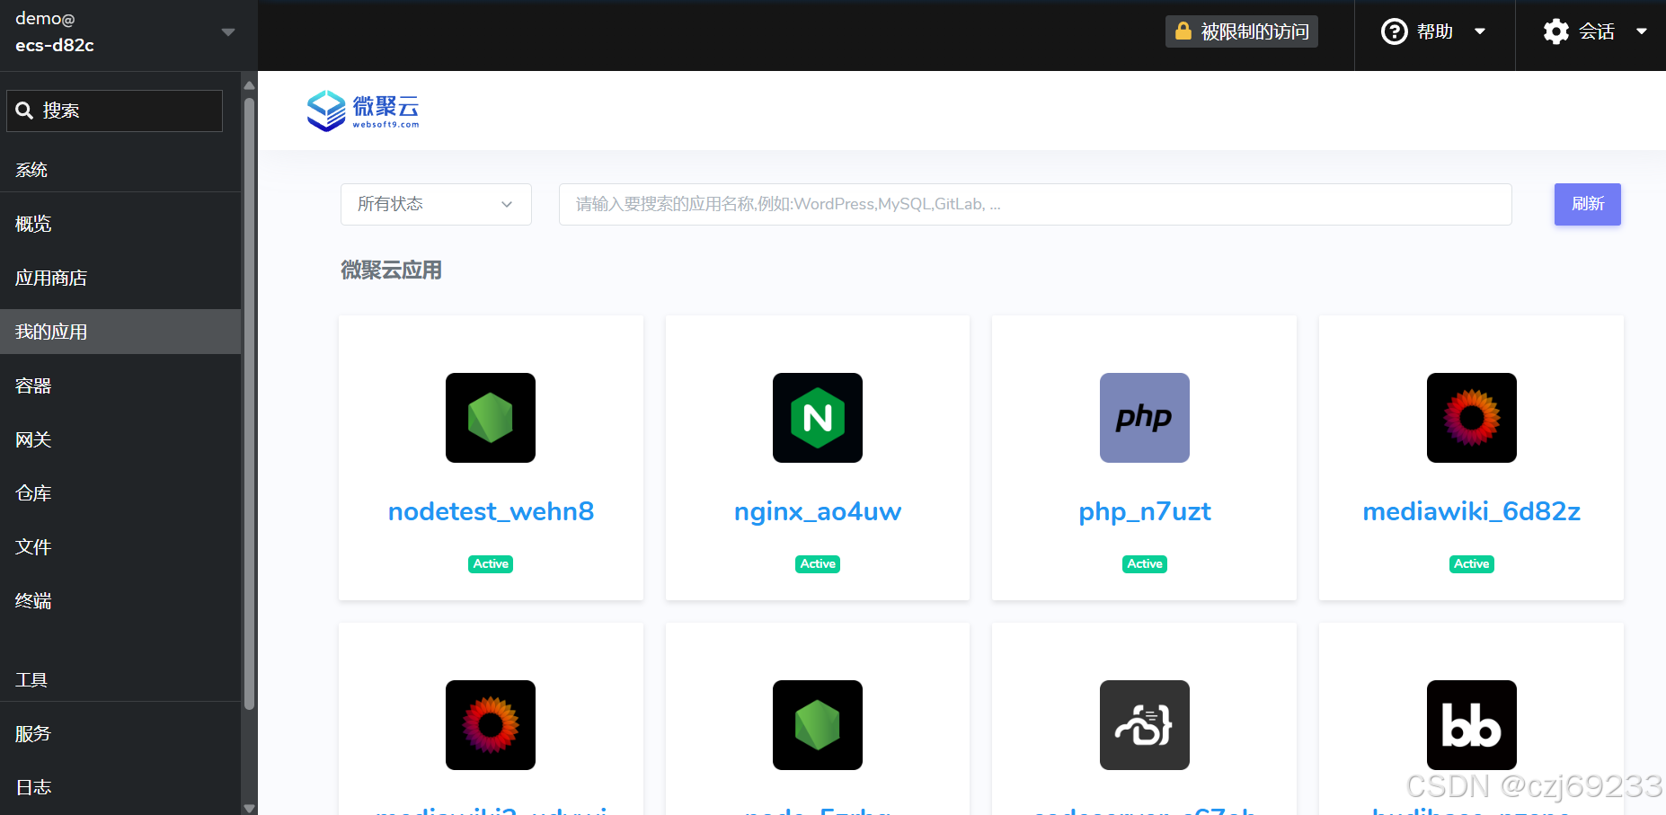Click the session gear icon
The width and height of the screenshot is (1666, 815).
point(1556,31)
